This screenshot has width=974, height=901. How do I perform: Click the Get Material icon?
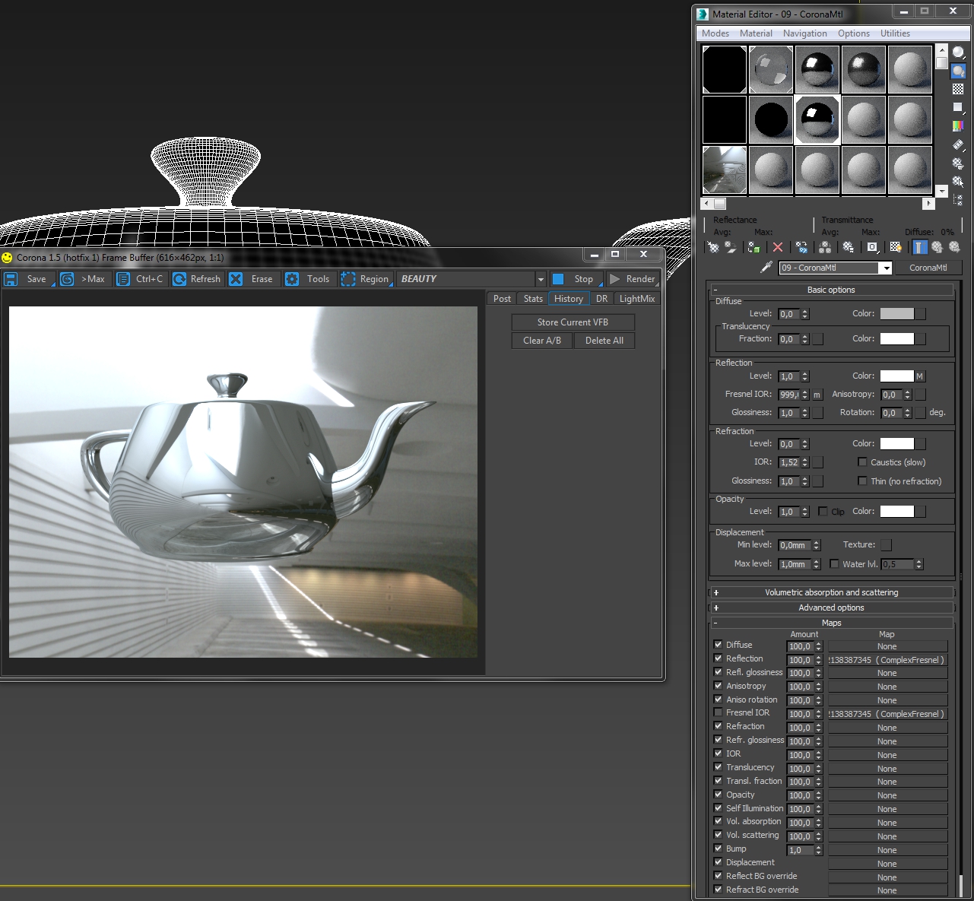click(713, 247)
